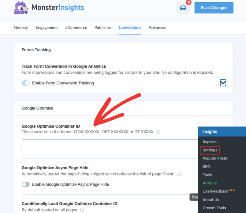Toggle Enable Google Optimize Async Page Hide

pos(26,184)
